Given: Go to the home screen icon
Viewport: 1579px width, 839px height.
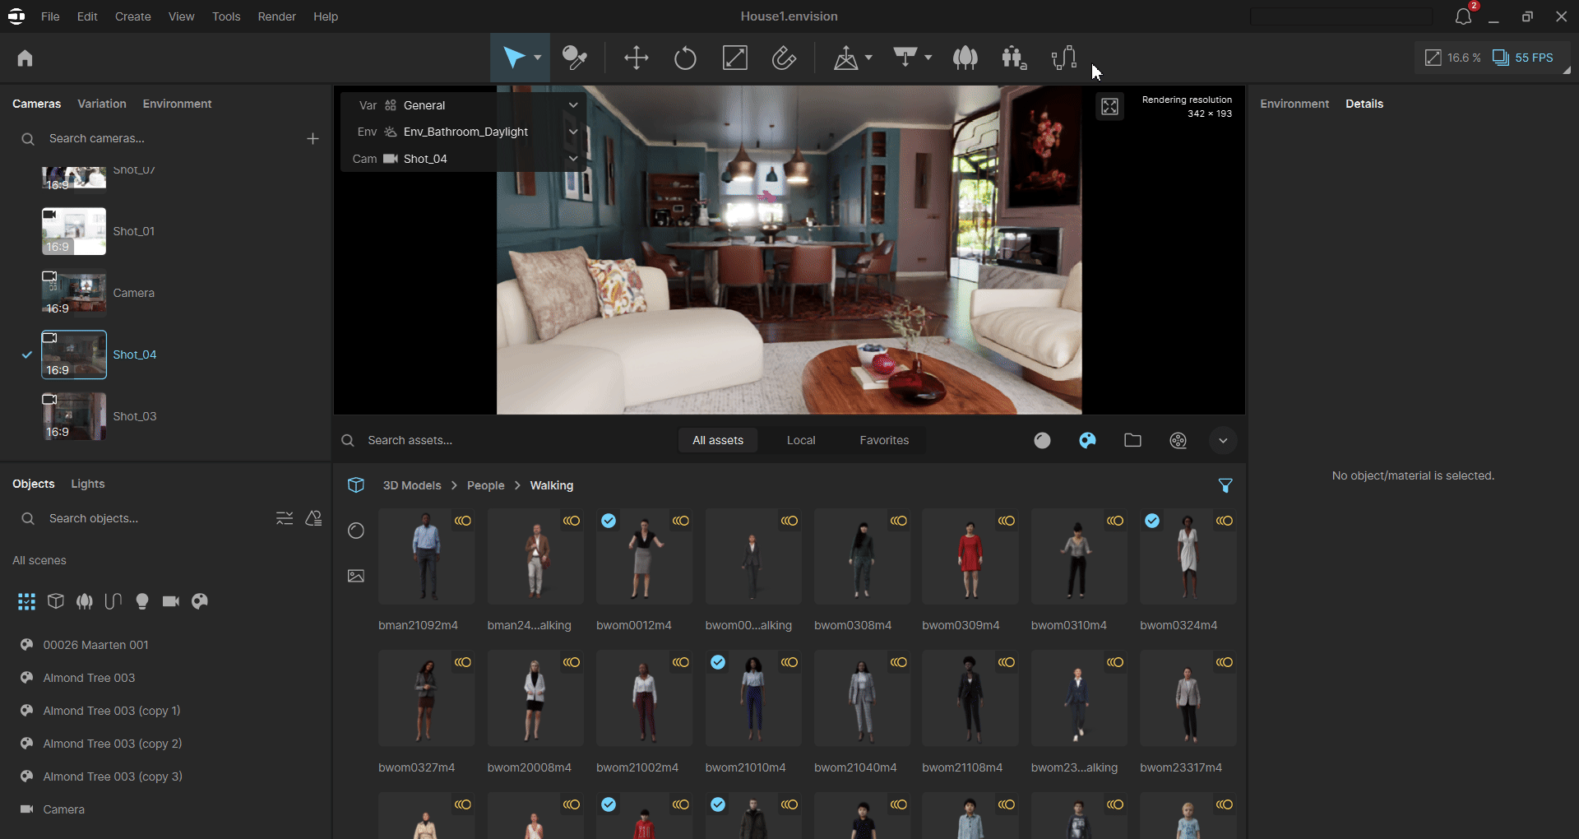Looking at the screenshot, I should click(x=25, y=58).
